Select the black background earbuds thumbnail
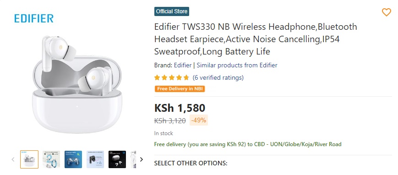 (117, 159)
